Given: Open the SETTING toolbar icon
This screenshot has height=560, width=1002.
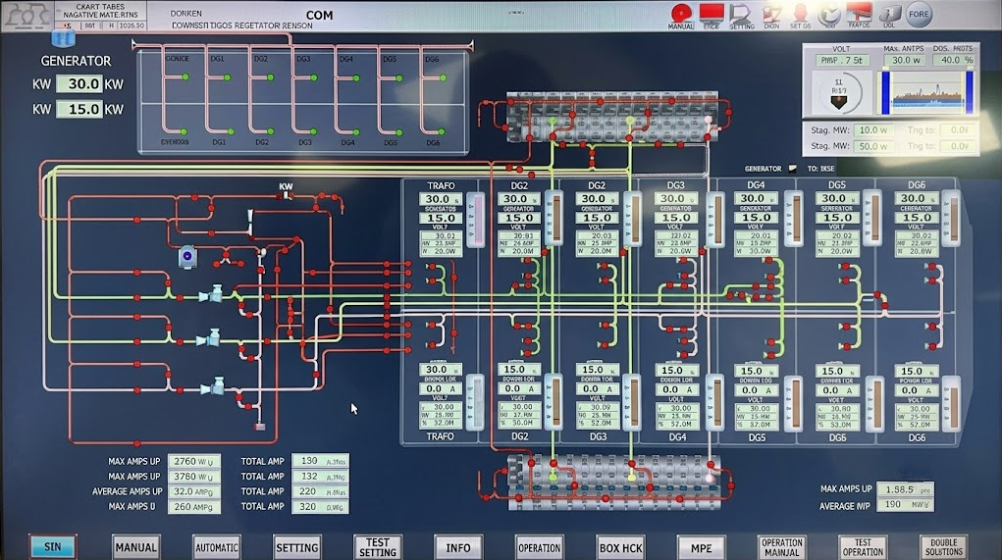Looking at the screenshot, I should point(741,14).
